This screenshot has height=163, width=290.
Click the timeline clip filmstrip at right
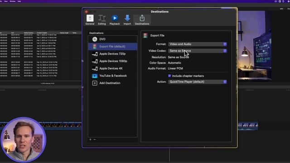(x=248, y=126)
